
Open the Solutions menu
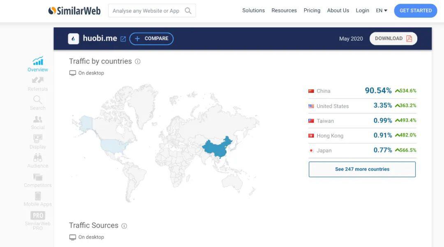point(253,10)
